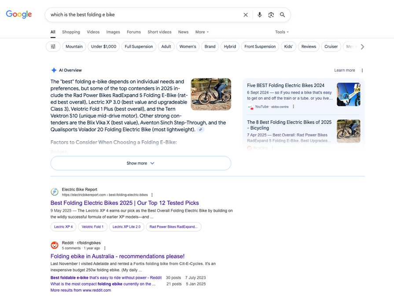Apply the Women's filter chip
This screenshot has width=394, height=299.
pyautogui.click(x=188, y=47)
